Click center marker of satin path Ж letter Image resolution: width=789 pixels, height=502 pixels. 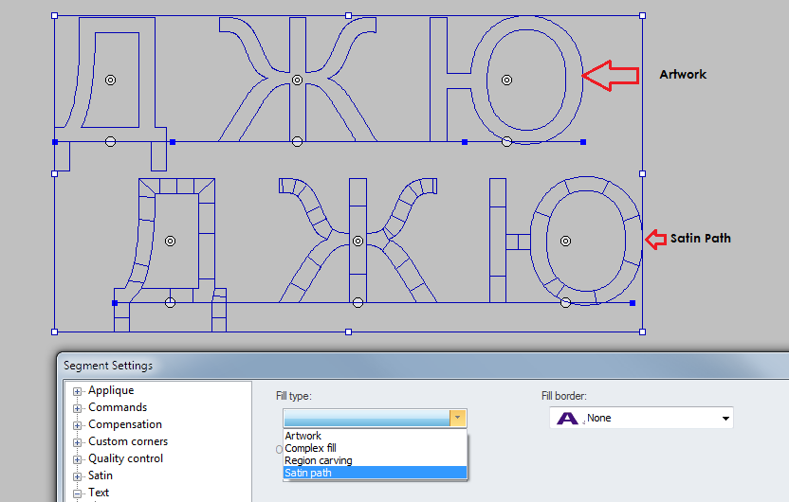(358, 242)
